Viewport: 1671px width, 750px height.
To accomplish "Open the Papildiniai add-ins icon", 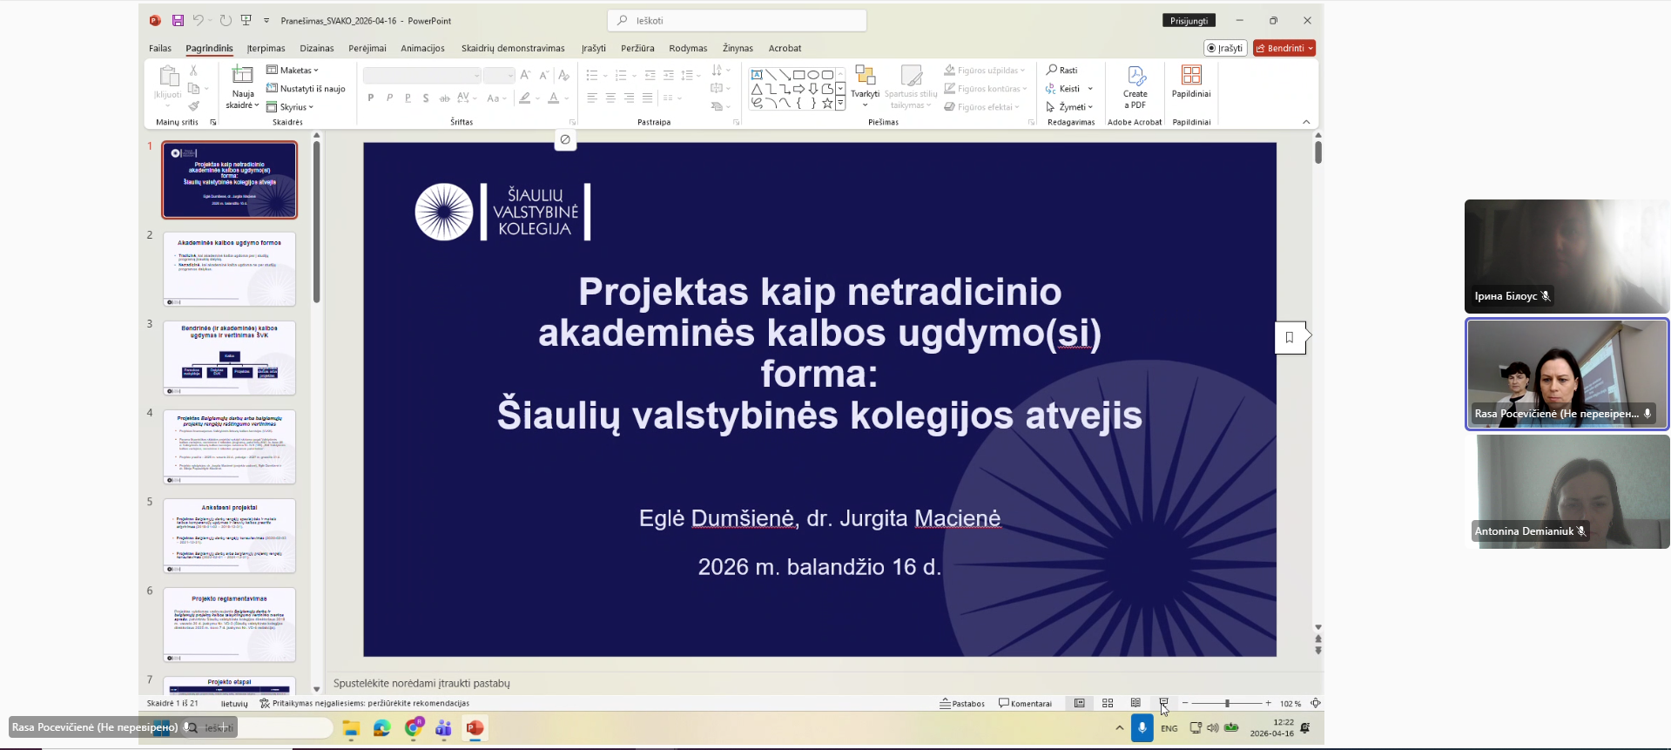I will [x=1190, y=83].
